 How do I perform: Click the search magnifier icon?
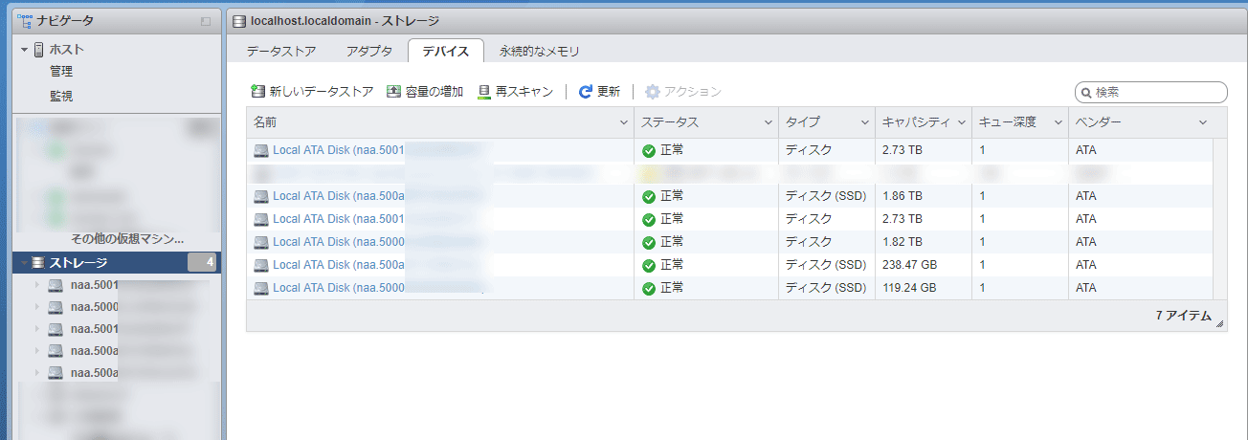pyautogui.click(x=1086, y=93)
